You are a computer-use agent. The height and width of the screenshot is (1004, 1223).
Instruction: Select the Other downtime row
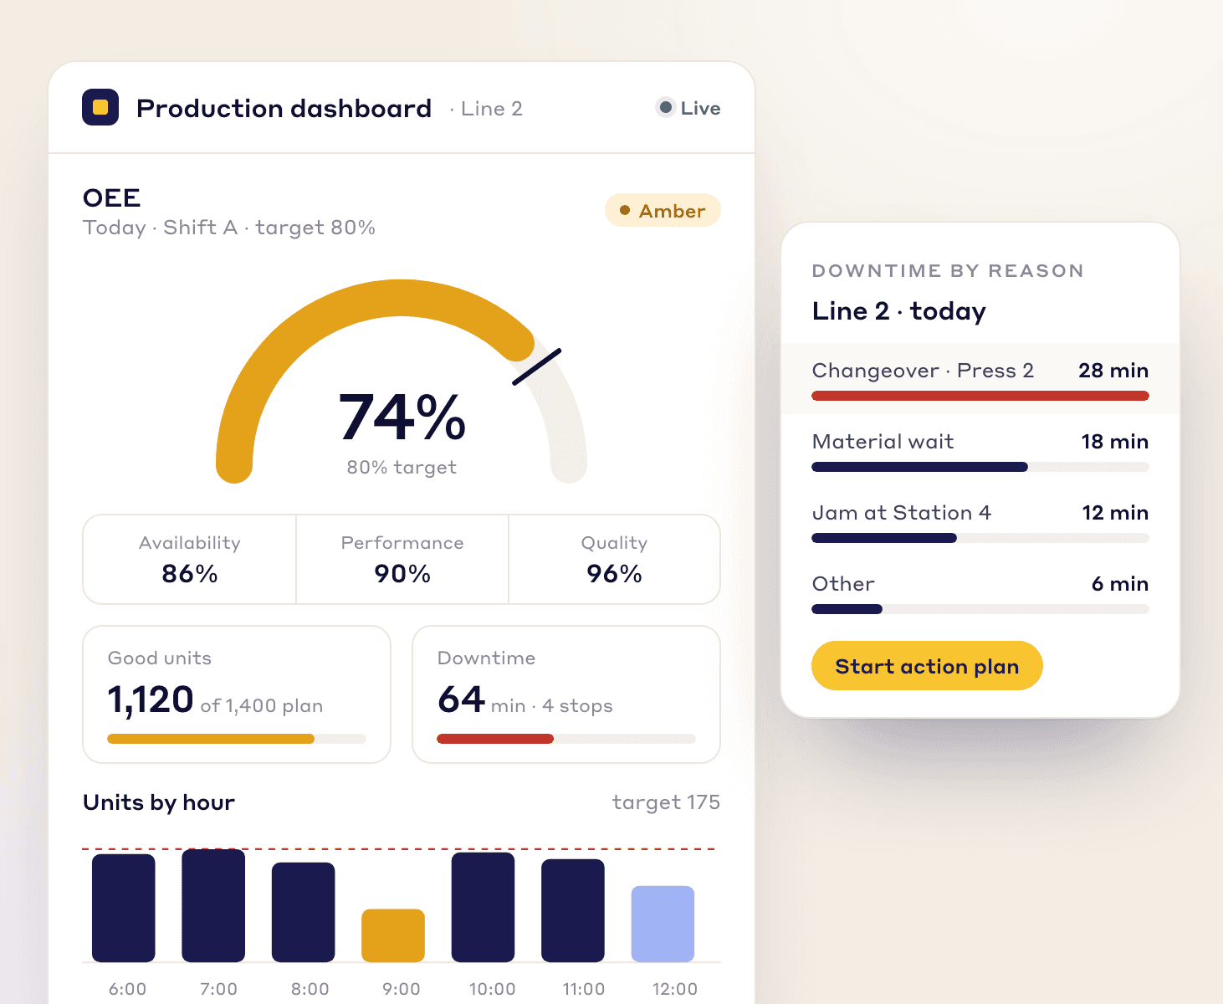click(980, 592)
